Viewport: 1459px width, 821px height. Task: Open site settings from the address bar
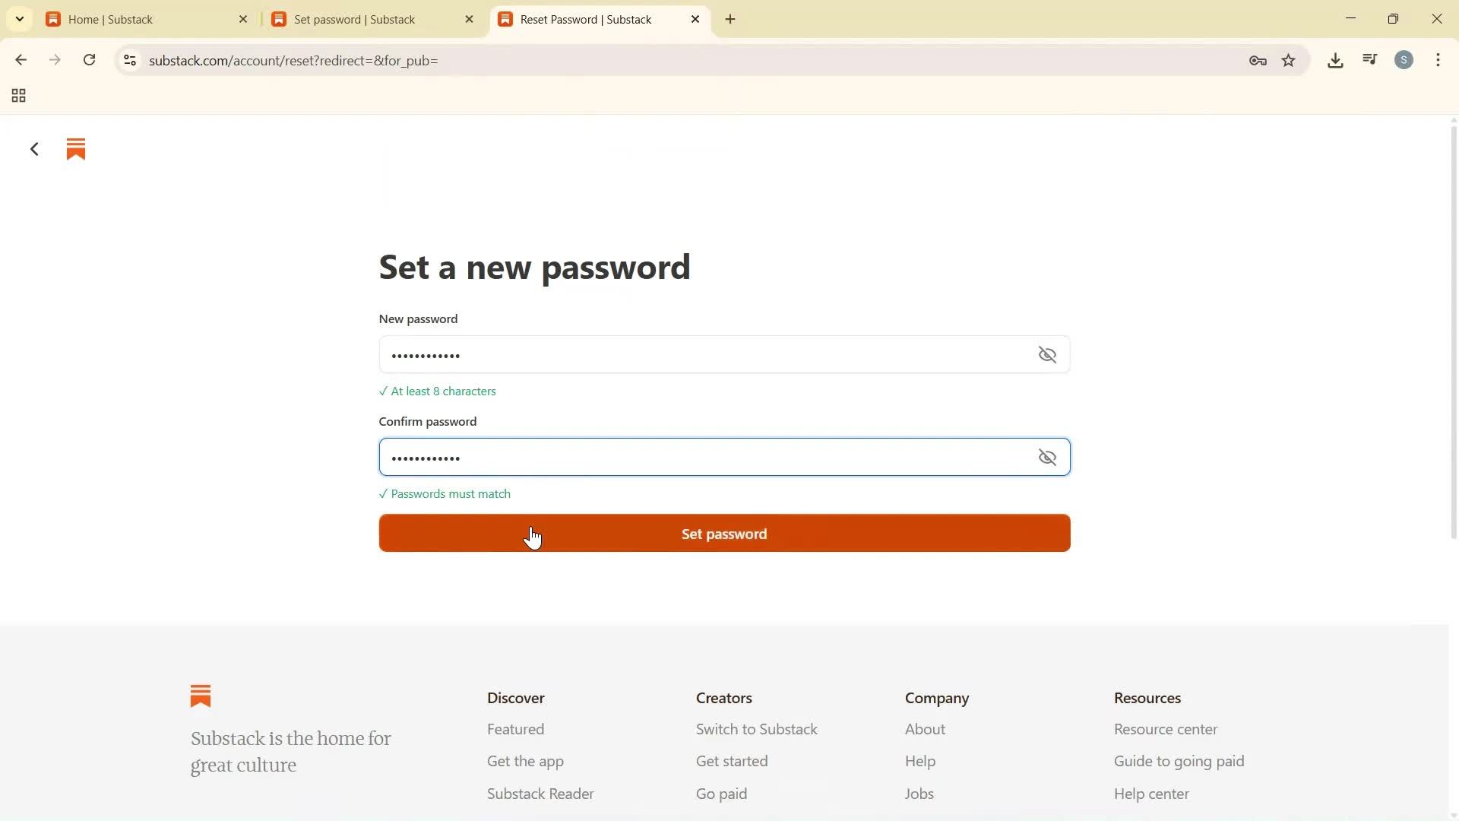pos(130,61)
